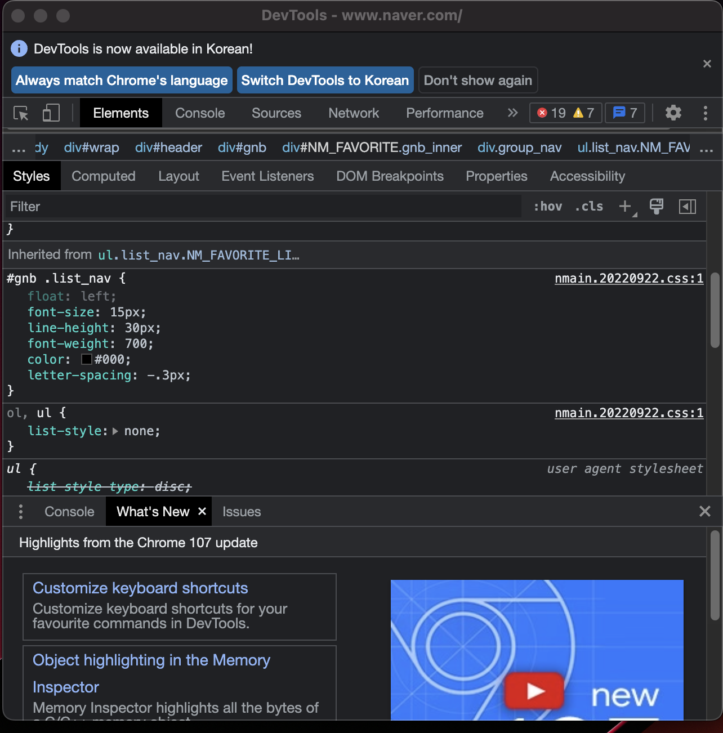723x733 pixels.
Task: Click the float: left declaration
Action: click(72, 296)
